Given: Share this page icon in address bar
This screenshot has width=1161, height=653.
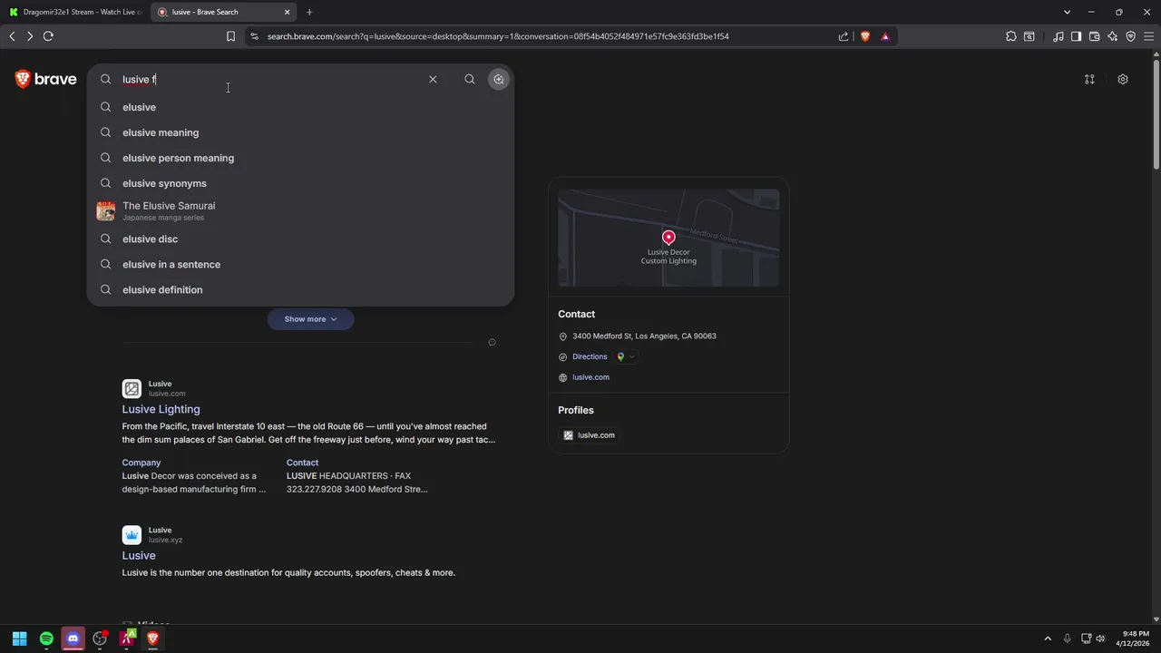Looking at the screenshot, I should [844, 36].
